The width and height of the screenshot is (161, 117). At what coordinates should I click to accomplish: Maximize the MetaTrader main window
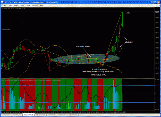(155, 2)
